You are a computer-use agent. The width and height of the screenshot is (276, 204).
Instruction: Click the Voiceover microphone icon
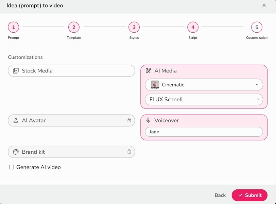(149, 120)
